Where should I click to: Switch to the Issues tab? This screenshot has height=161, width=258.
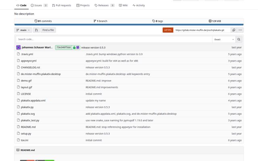click(39, 5)
